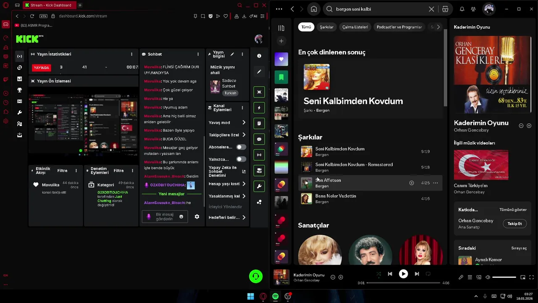
Task: Open Friend Activity icon in Spotify
Action: click(473, 9)
